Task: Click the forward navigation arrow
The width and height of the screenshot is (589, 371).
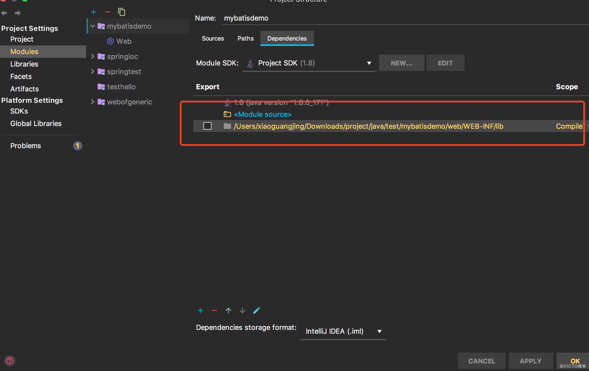Action: pos(18,13)
